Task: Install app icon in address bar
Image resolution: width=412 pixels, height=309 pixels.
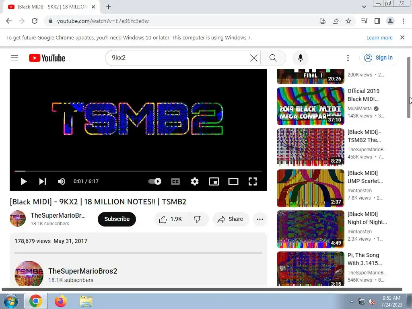Action: [x=322, y=21]
